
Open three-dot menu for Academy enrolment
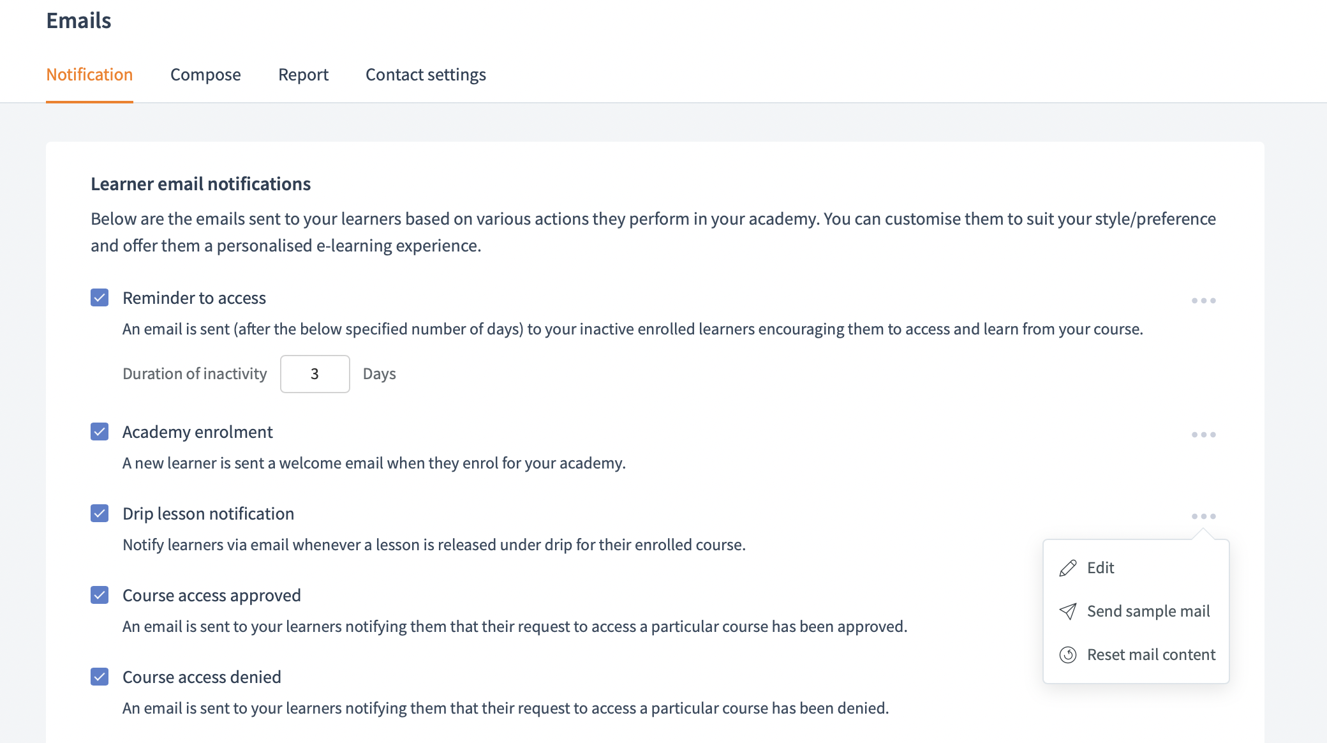[1203, 435]
